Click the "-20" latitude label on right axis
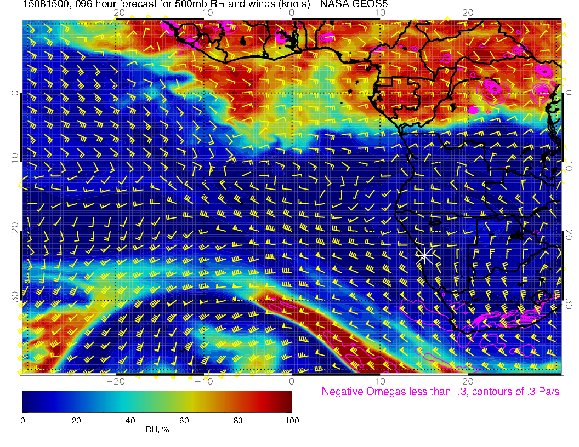The width and height of the screenshot is (579, 447). click(570, 231)
